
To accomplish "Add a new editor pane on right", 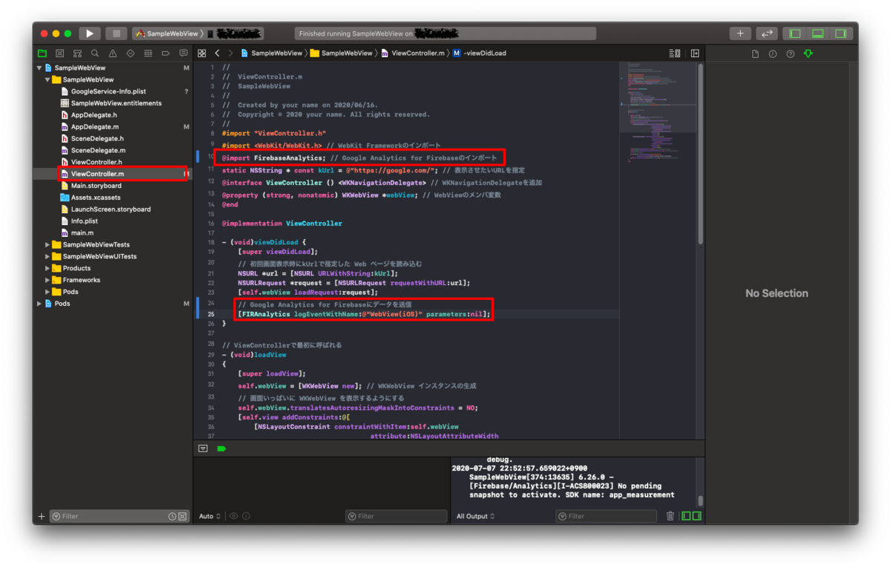I will 695,53.
